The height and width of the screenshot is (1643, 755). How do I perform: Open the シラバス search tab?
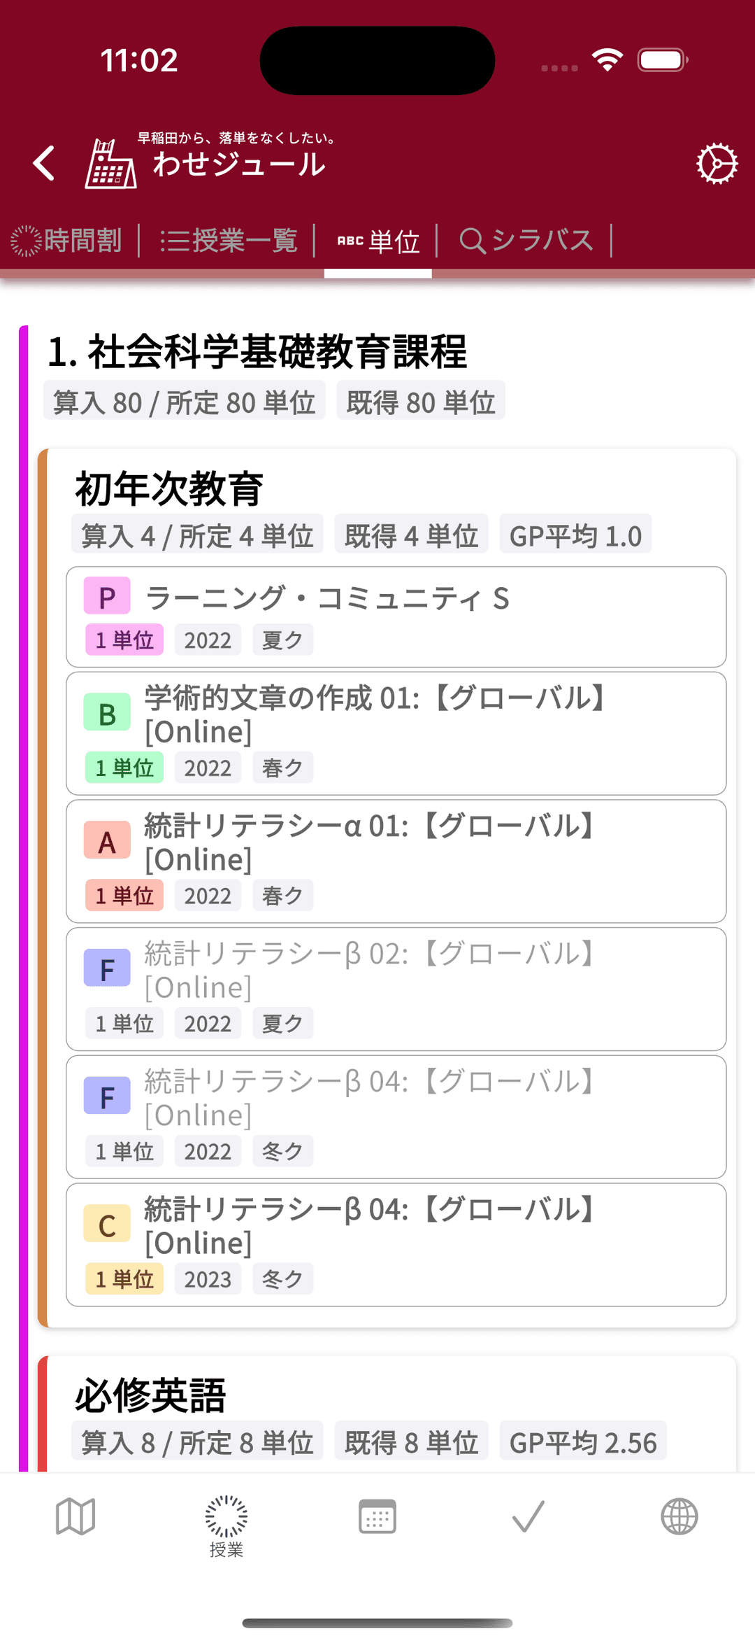click(x=526, y=241)
